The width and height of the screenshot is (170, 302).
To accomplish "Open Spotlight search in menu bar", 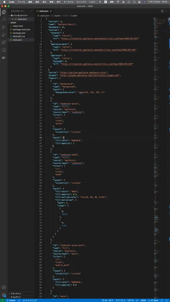I will (134, 2).
